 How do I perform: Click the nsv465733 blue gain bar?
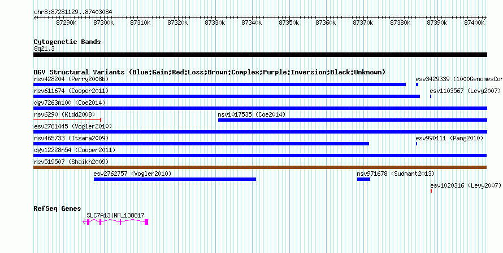coord(201,144)
